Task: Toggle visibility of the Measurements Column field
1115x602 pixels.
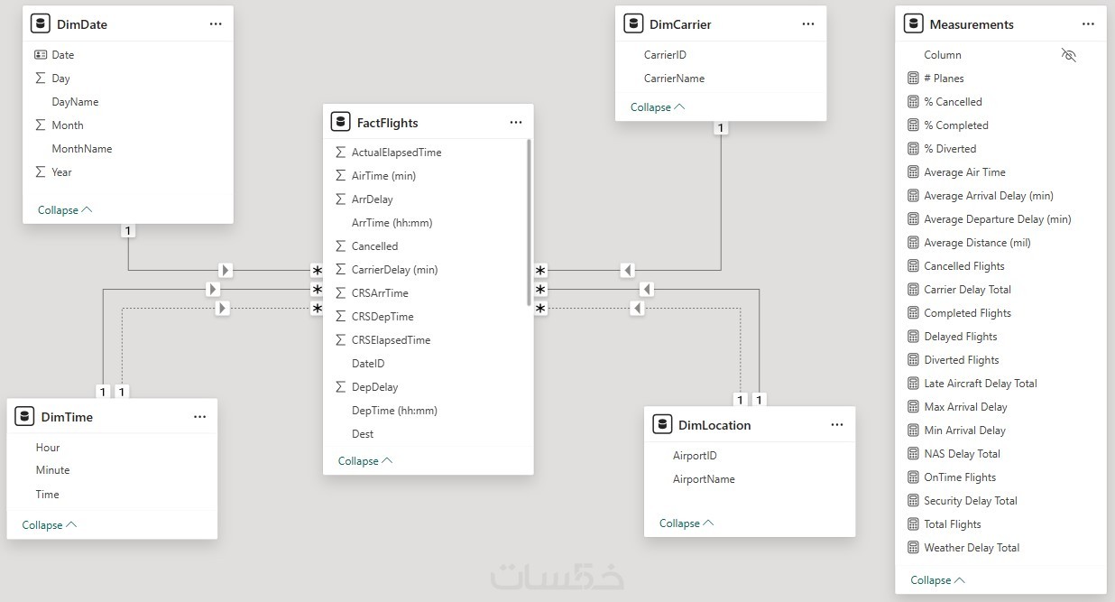Action: point(1069,56)
